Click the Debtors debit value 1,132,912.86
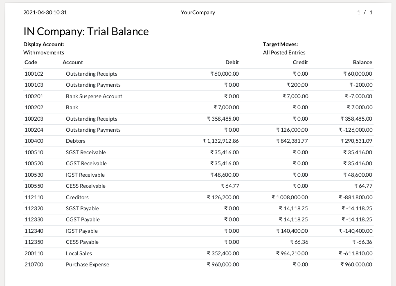 (221, 141)
